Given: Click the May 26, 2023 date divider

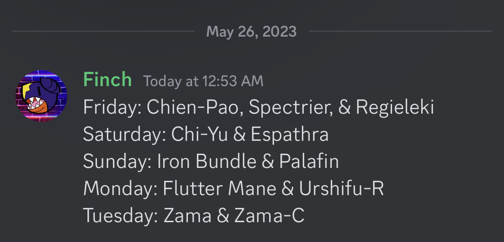Looking at the screenshot, I should (252, 31).
